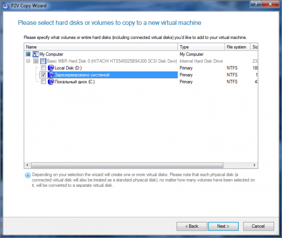Sort by the File system column header

(237, 47)
